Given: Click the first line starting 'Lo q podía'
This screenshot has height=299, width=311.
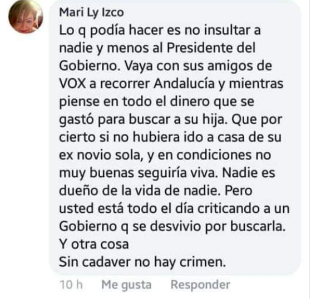Looking at the screenshot, I should 160,31.
